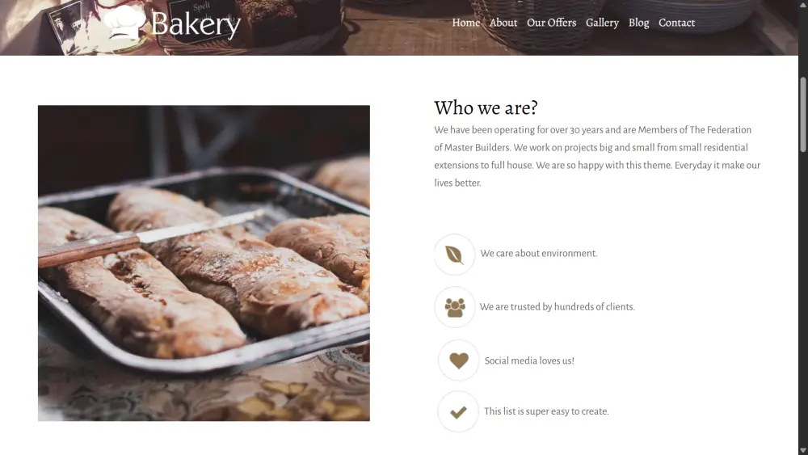Go to the About page
Image resolution: width=808 pixels, height=455 pixels.
(503, 23)
